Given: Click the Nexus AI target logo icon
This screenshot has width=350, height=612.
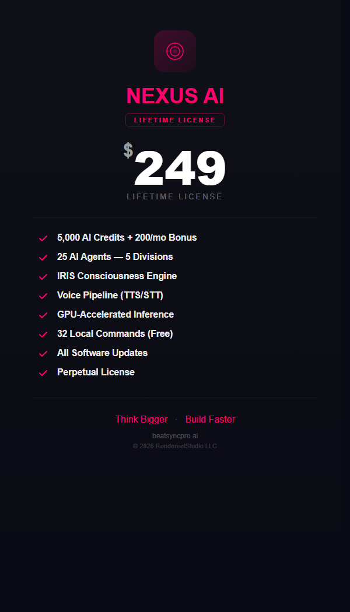Looking at the screenshot, I should click(x=174, y=51).
